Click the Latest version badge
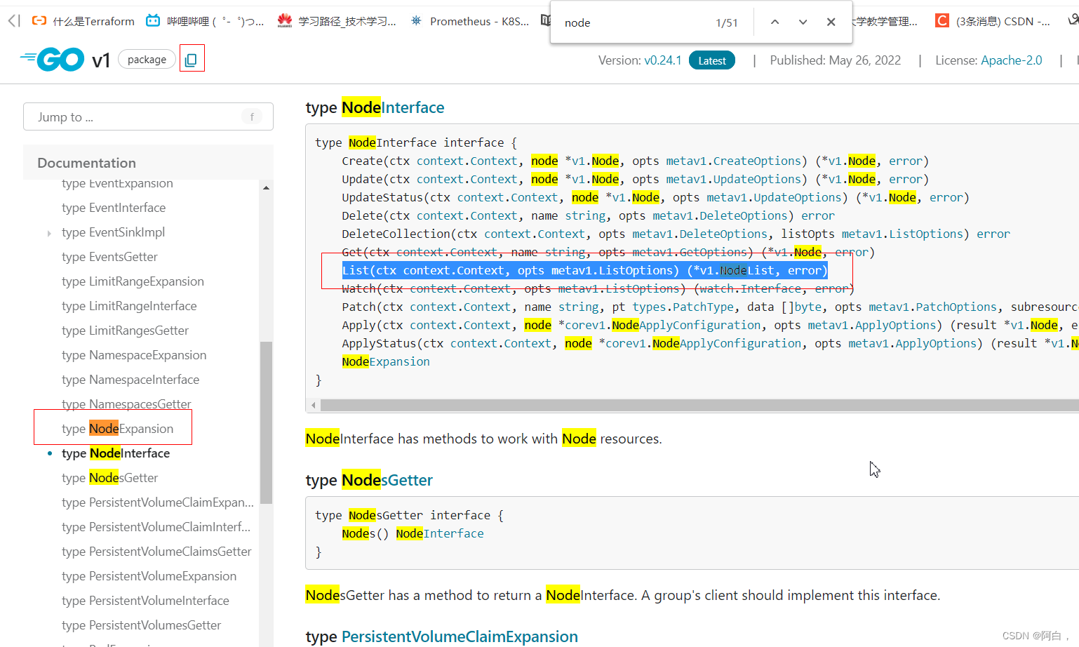The height and width of the screenshot is (647, 1079). tap(712, 60)
